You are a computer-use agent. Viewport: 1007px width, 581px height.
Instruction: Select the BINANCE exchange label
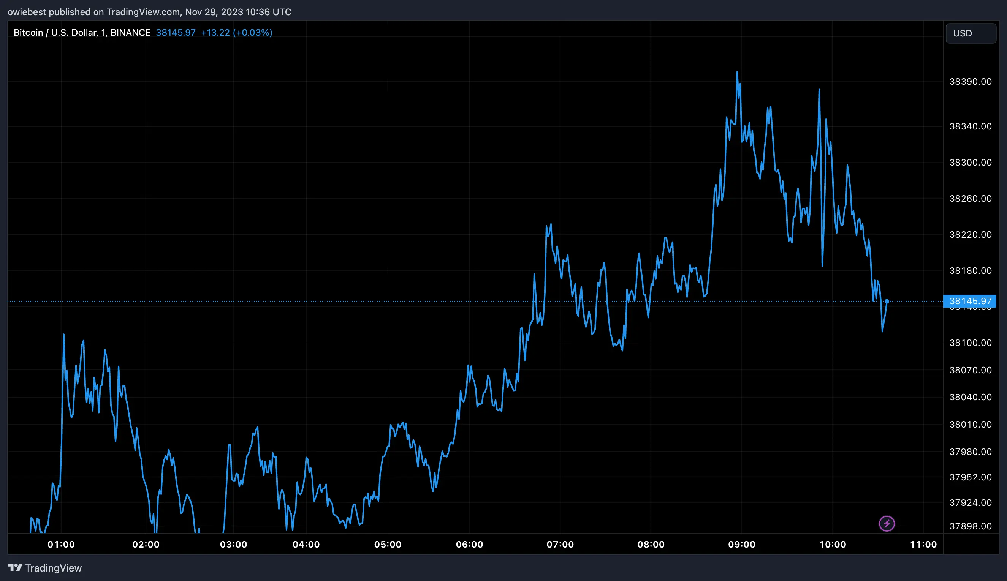pyautogui.click(x=130, y=32)
